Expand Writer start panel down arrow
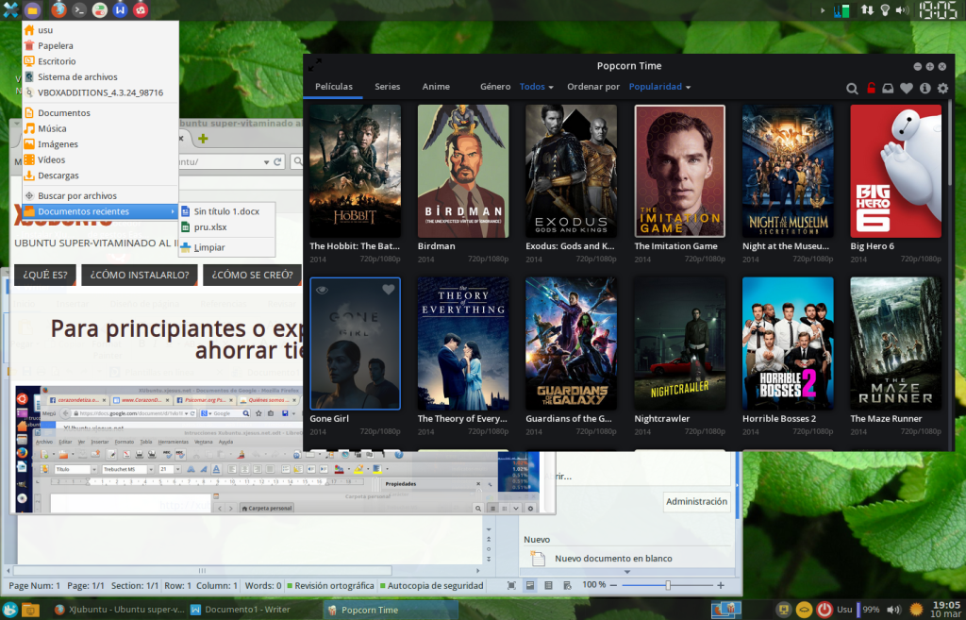This screenshot has height=620, width=966. 627,572
